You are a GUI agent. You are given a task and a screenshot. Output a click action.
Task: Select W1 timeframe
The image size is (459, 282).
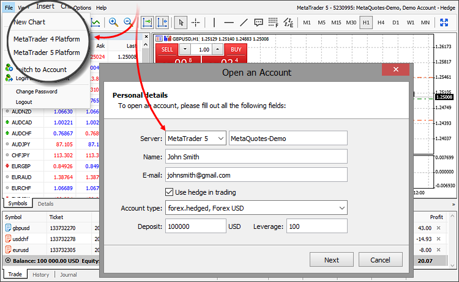411,23
